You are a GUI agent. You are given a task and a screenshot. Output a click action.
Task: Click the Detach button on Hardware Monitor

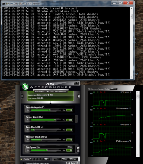tap(114, 89)
